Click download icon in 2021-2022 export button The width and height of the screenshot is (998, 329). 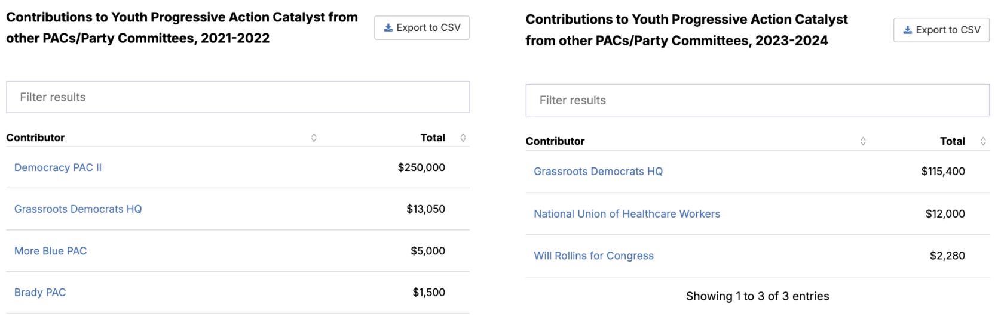388,28
